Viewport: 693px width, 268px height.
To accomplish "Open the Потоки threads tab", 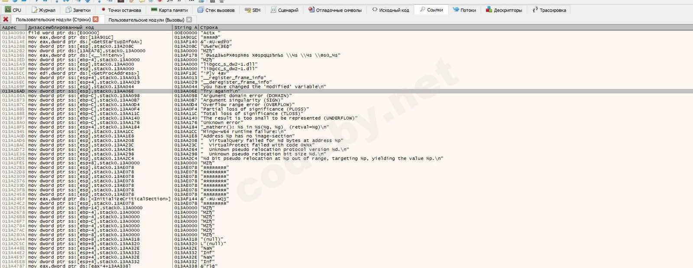I will [x=464, y=10].
